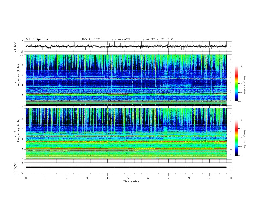The height and width of the screenshot is (200, 259).
Task: Click the lower 'log(PSD)(V²/Hz)' colorbar label
Action: point(245,139)
